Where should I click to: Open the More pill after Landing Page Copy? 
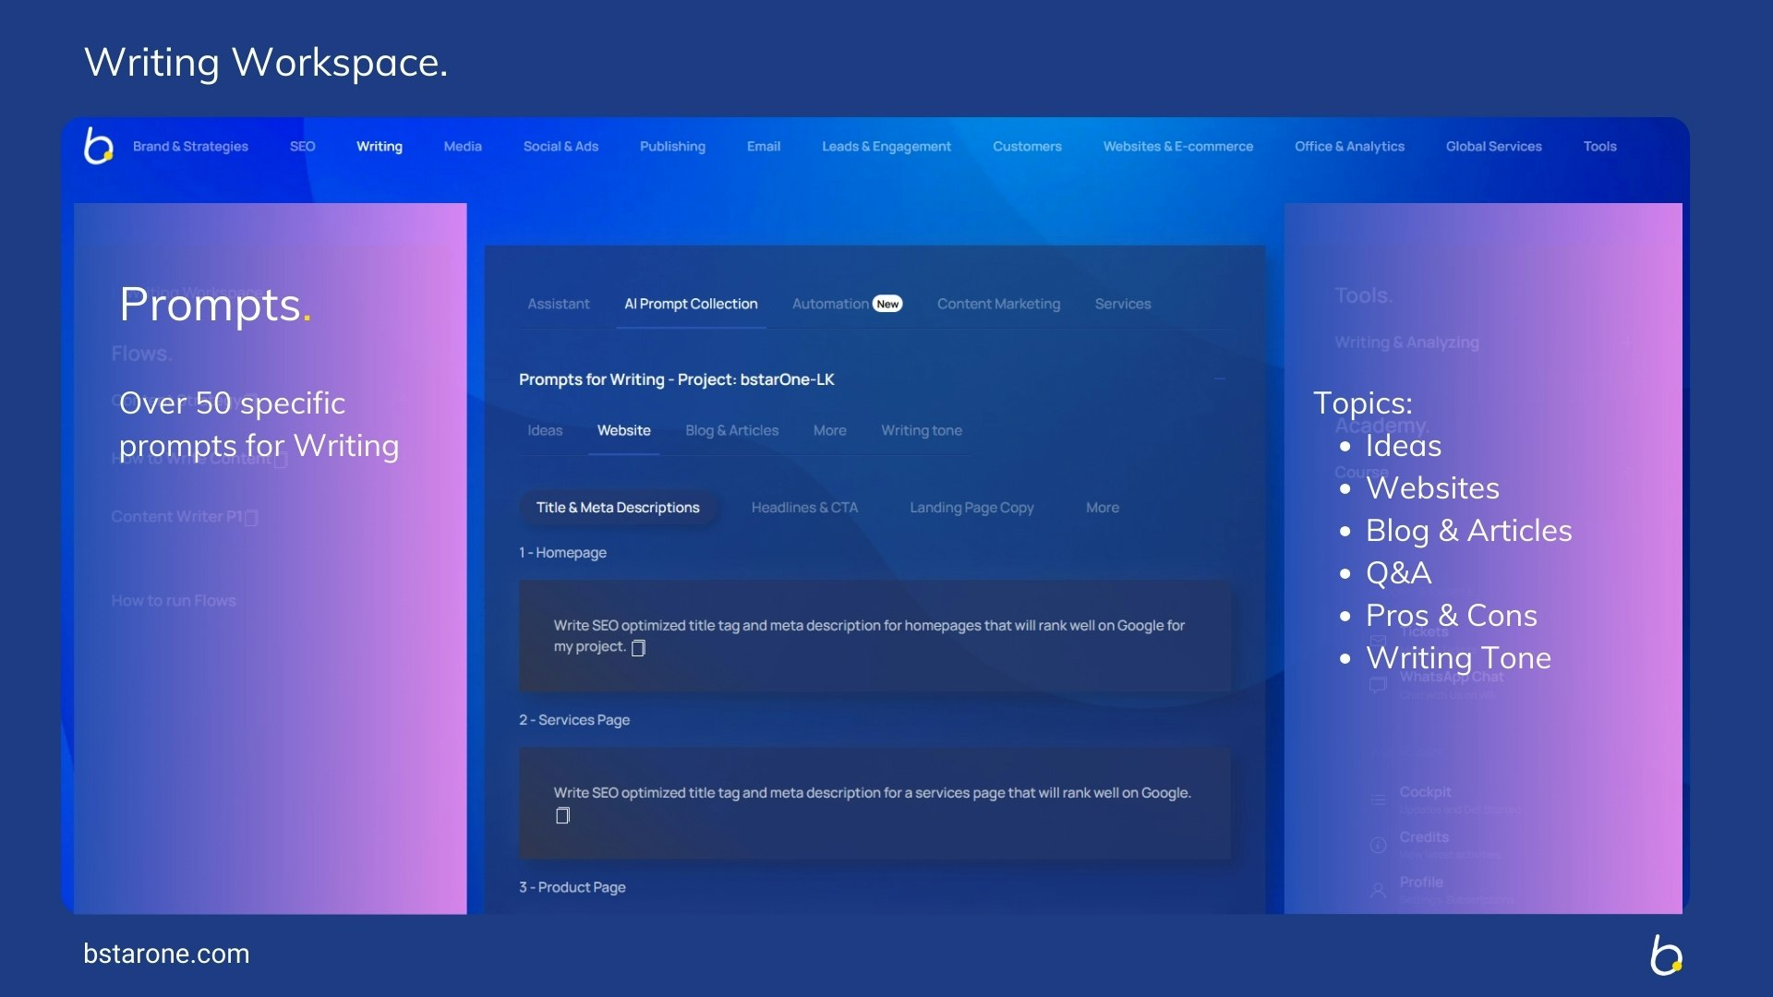click(x=1102, y=508)
